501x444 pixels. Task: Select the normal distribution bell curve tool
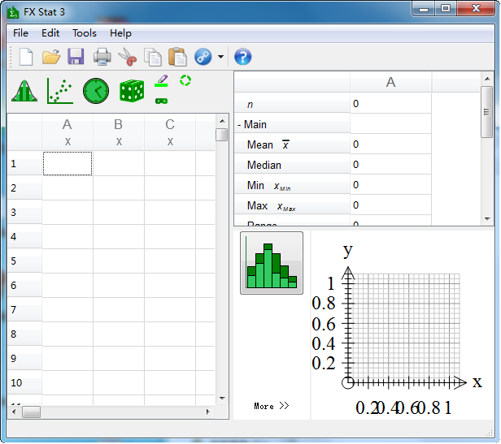pos(25,90)
